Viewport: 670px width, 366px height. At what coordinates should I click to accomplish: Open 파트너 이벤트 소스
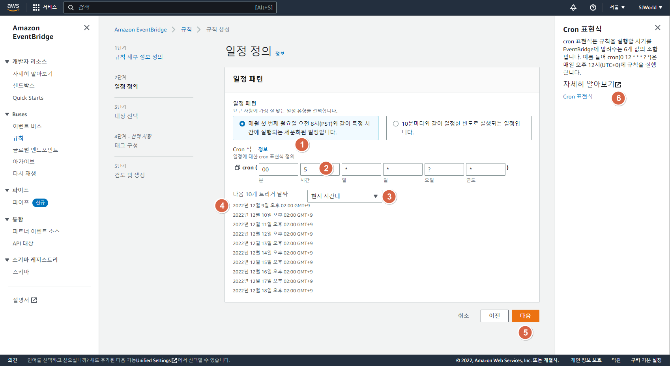coord(36,231)
